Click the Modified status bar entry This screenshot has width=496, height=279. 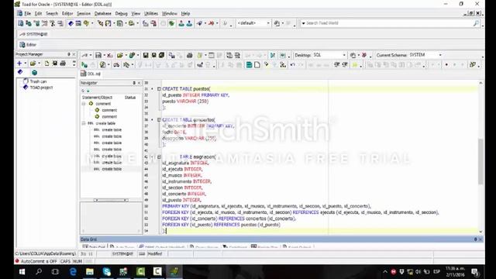155,253
